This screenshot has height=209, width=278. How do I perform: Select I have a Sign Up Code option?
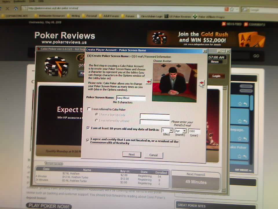(97, 114)
